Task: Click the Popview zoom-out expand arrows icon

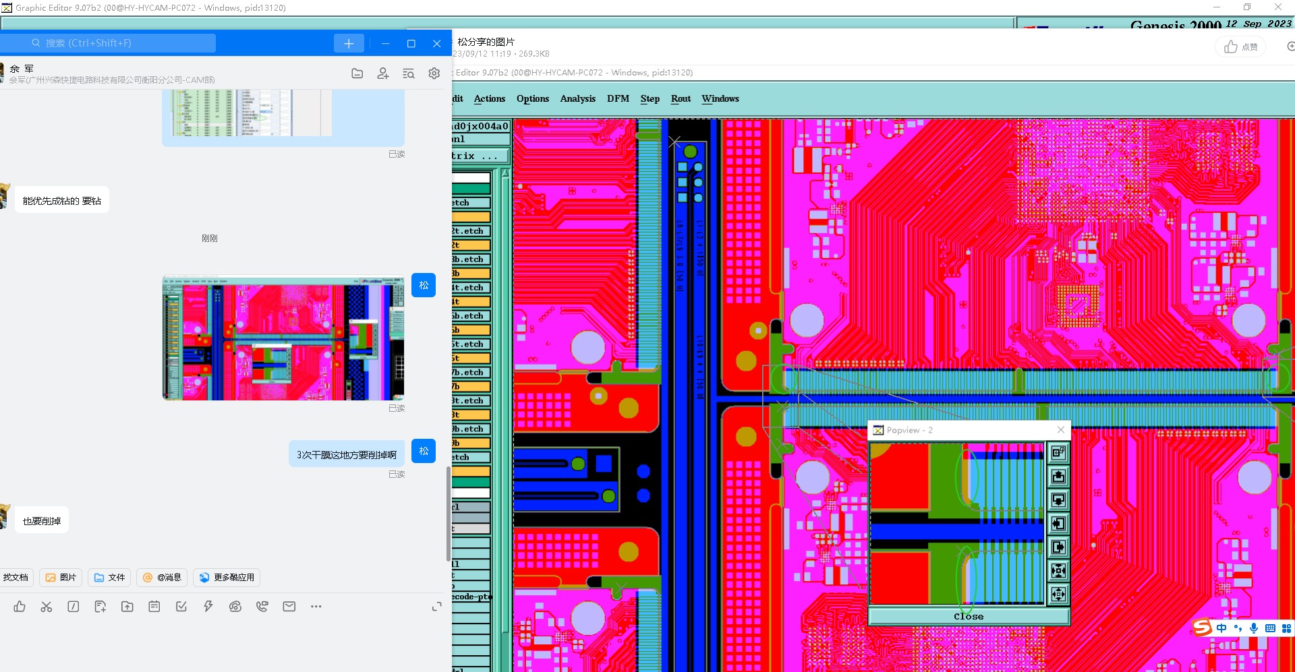Action: (x=1058, y=594)
